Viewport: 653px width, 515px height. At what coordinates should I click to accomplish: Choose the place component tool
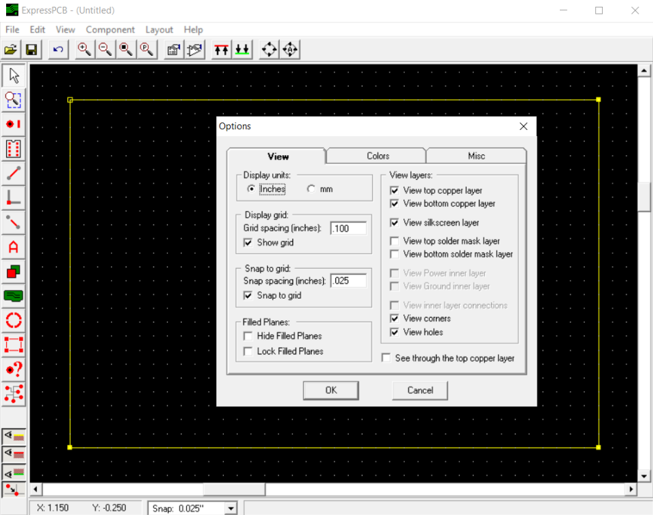pos(12,148)
